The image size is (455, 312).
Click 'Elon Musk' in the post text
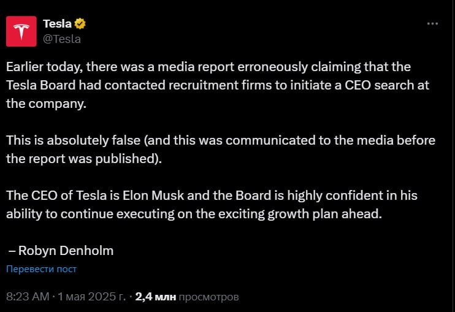153,196
